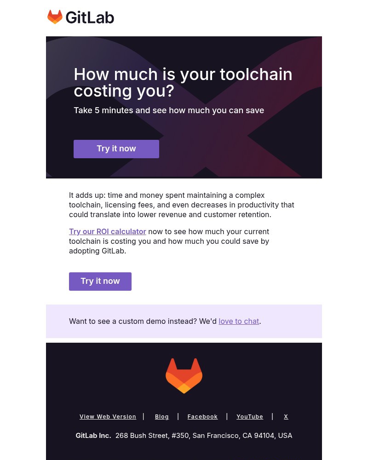Click the love to chat link
Image resolution: width=368 pixels, height=460 pixels.
click(x=239, y=321)
